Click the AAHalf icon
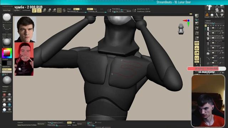 [197, 38]
